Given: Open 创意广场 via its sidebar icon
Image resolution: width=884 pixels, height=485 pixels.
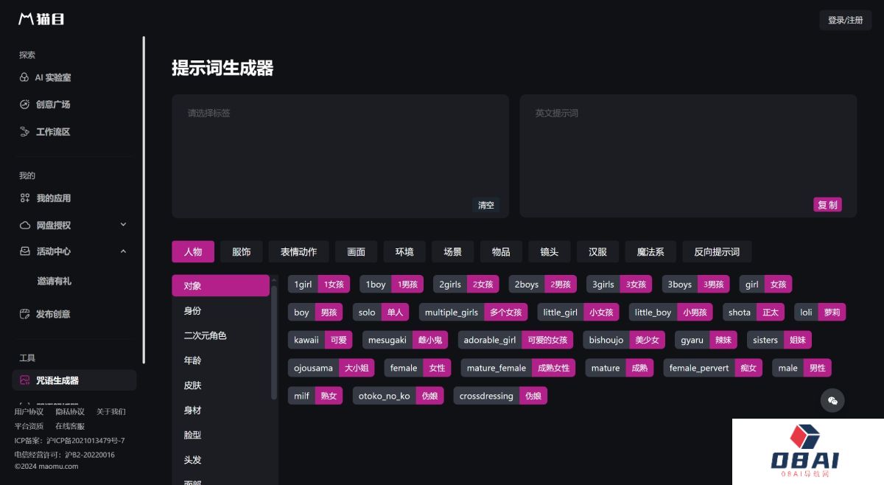Looking at the screenshot, I should tap(24, 105).
